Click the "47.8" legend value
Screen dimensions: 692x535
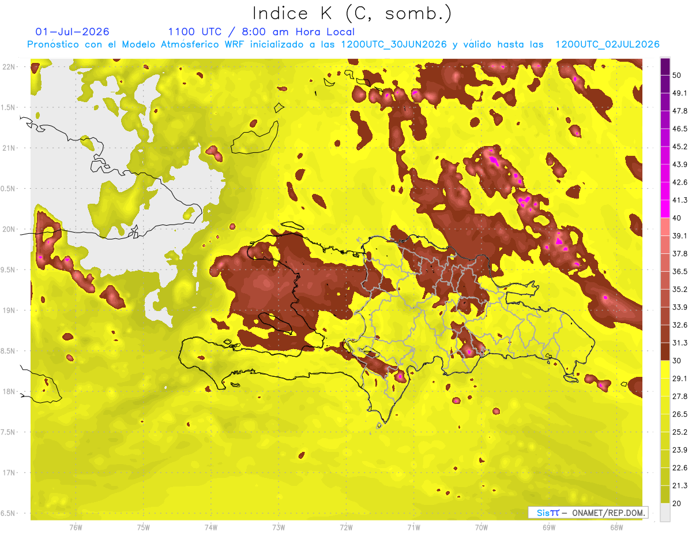tap(680, 111)
